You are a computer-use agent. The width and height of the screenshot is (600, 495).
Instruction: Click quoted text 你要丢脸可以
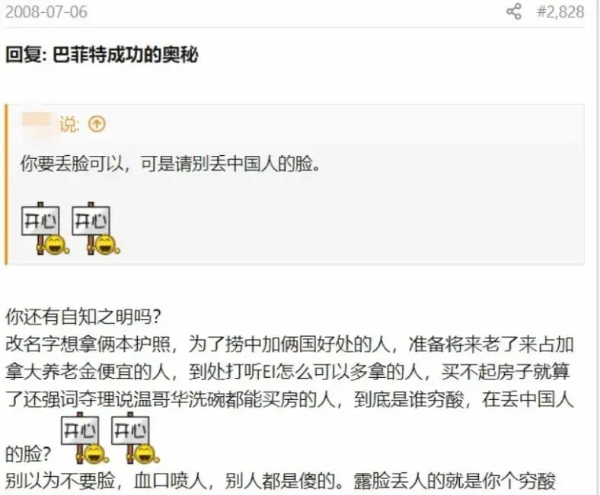tap(72, 164)
